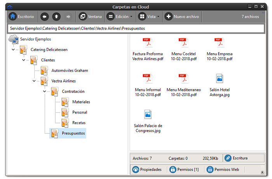Click the 'Menu Cocktel 10-02-2018.pdf' filename
Image resolution: width=272 pixels, height=179 pixels.
tap(184, 56)
